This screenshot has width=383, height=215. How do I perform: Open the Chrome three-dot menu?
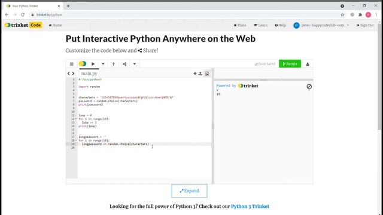[x=376, y=15]
